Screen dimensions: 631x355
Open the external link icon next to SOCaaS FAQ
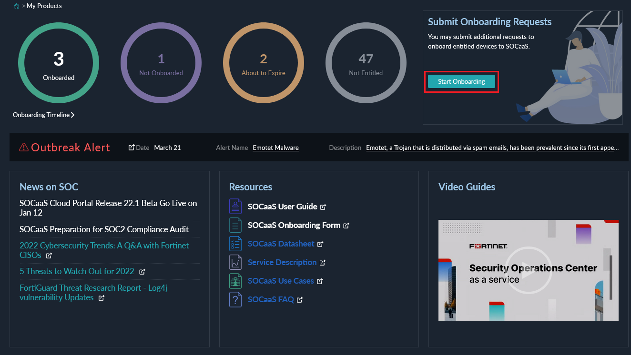click(299, 299)
